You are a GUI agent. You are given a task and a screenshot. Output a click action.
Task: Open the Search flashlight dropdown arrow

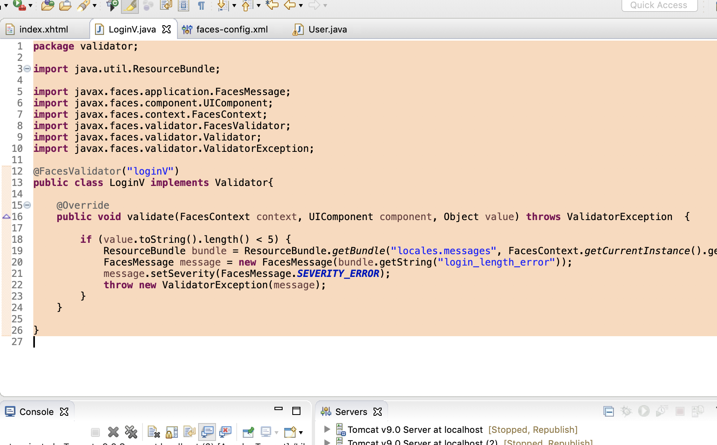(94, 6)
